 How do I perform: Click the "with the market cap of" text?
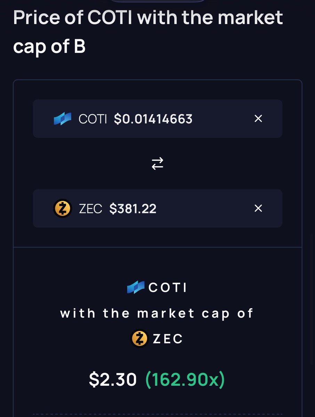(157, 313)
